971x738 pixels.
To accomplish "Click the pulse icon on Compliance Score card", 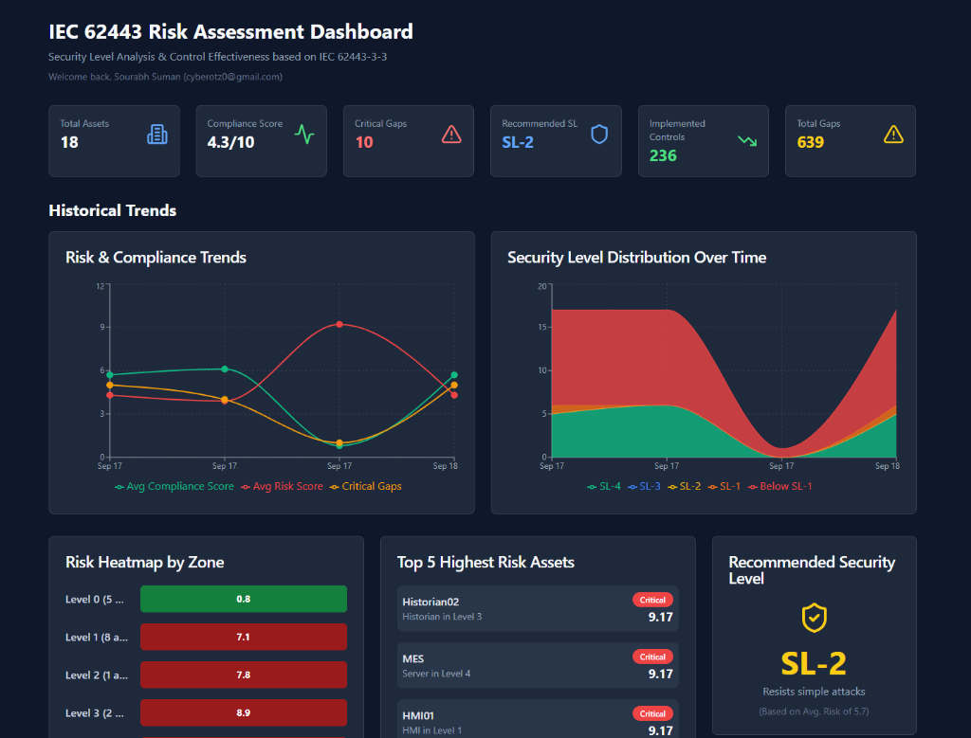I will coord(304,134).
